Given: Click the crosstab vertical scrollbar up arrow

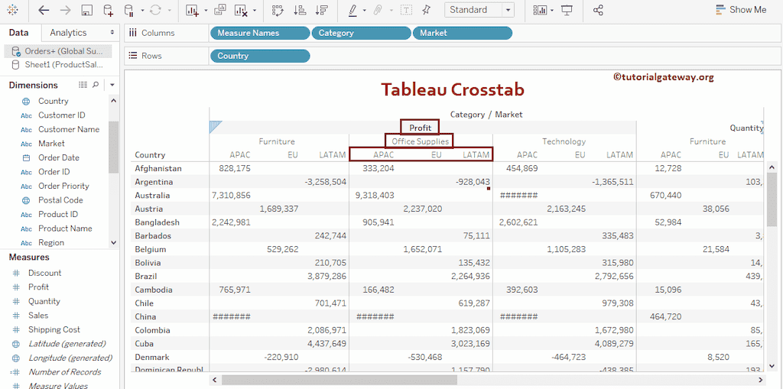Looking at the screenshot, I should [772, 167].
